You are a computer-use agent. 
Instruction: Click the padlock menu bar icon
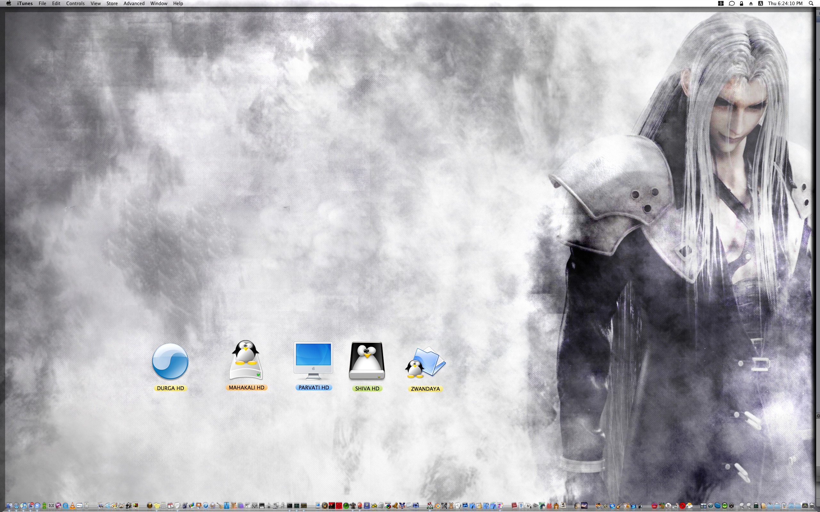[x=742, y=4]
